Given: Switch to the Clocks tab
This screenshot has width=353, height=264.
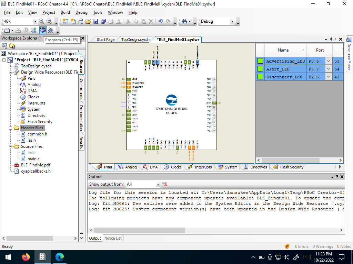Looking at the screenshot, I should pos(173,167).
